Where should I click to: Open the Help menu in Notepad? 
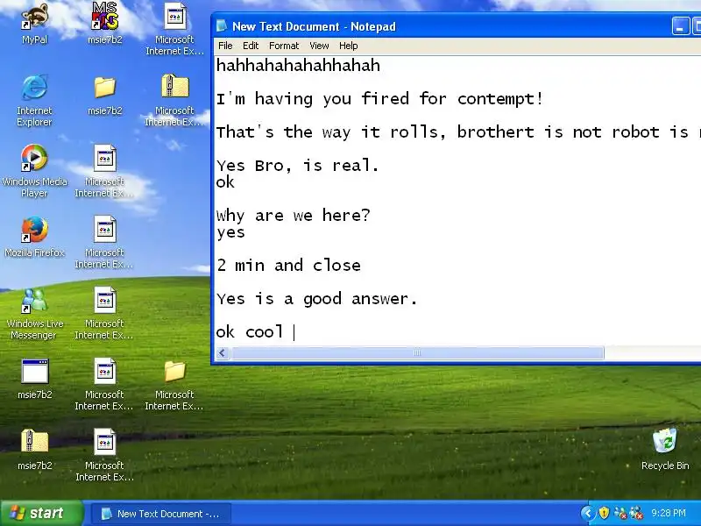point(348,46)
